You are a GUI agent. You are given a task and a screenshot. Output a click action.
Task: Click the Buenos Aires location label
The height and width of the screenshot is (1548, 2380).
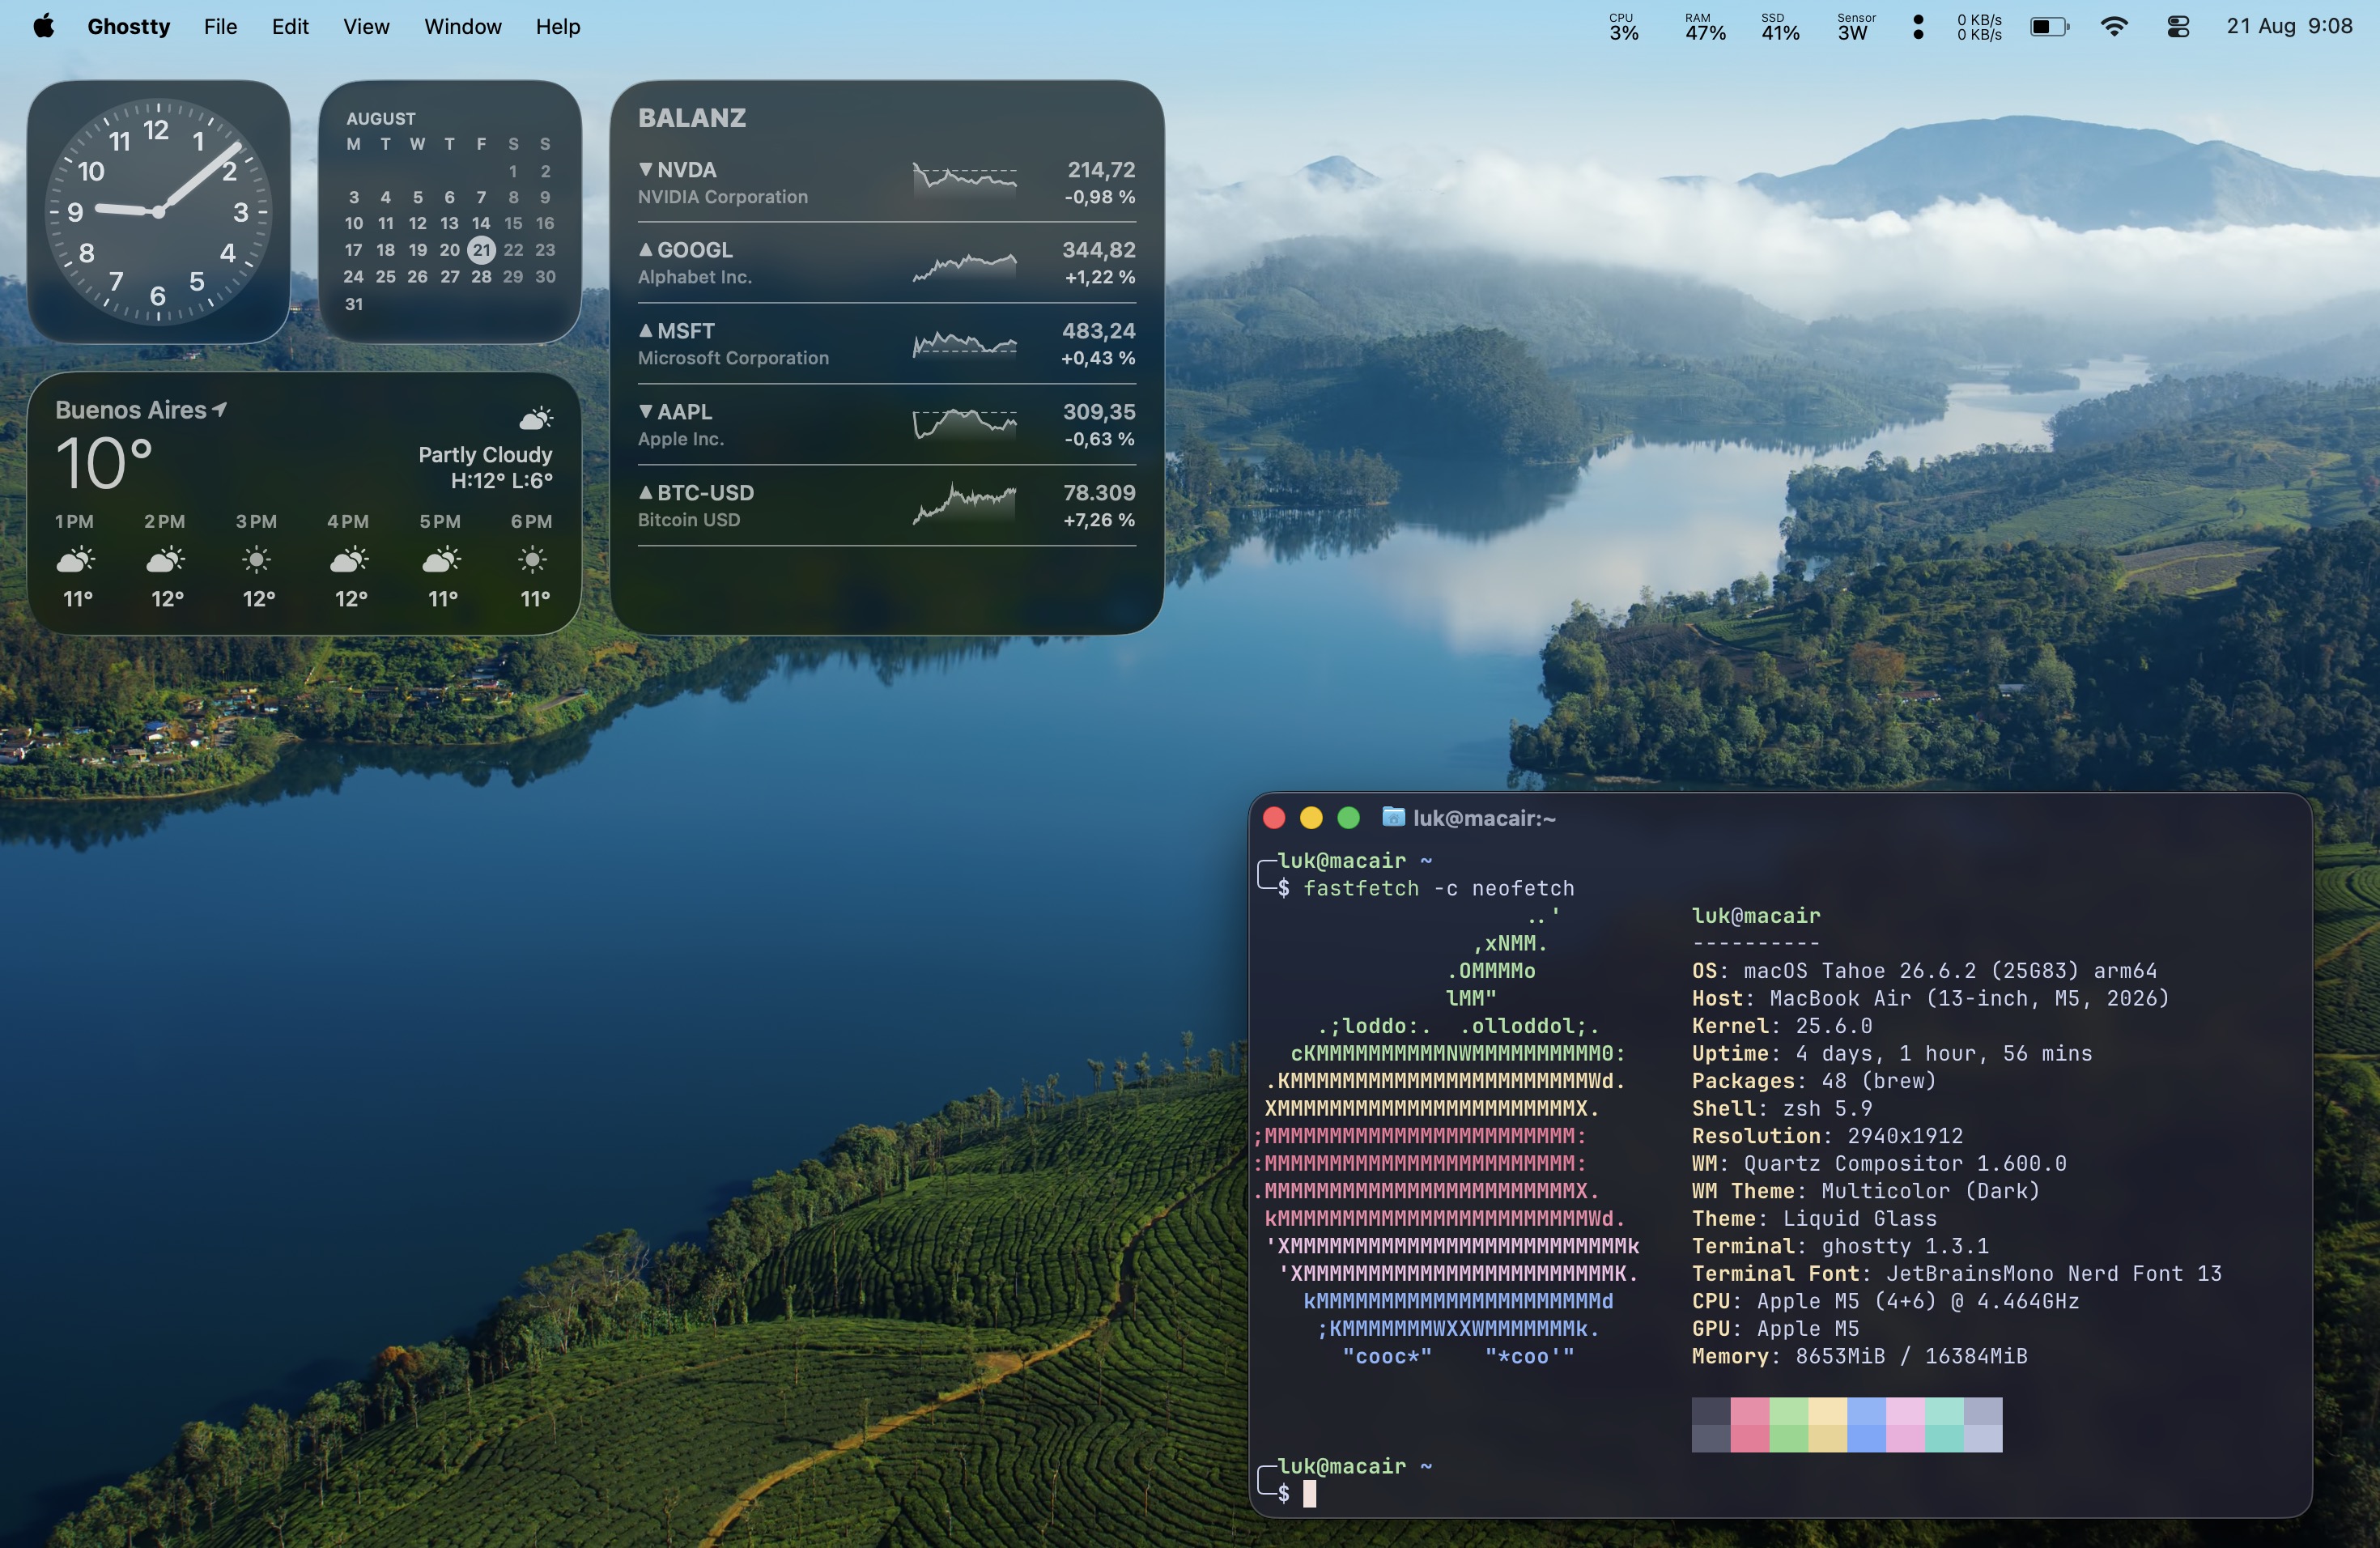131,410
